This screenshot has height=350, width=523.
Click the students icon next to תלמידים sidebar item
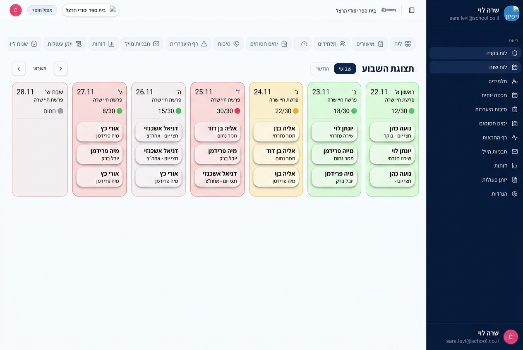tap(515, 81)
